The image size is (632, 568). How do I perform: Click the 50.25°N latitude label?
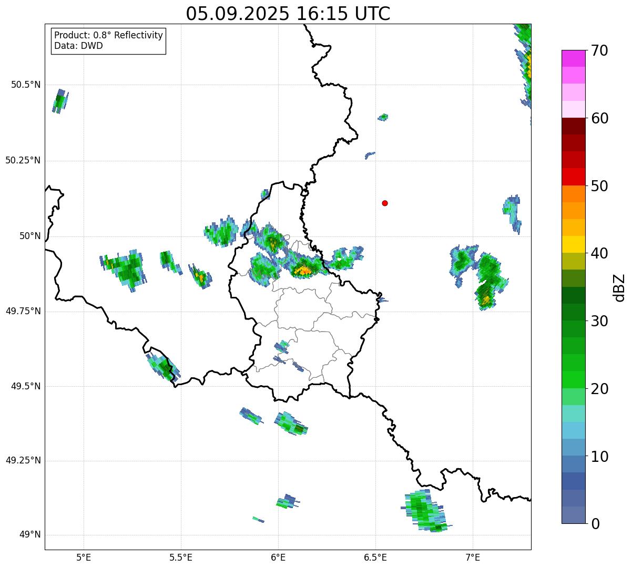23,160
